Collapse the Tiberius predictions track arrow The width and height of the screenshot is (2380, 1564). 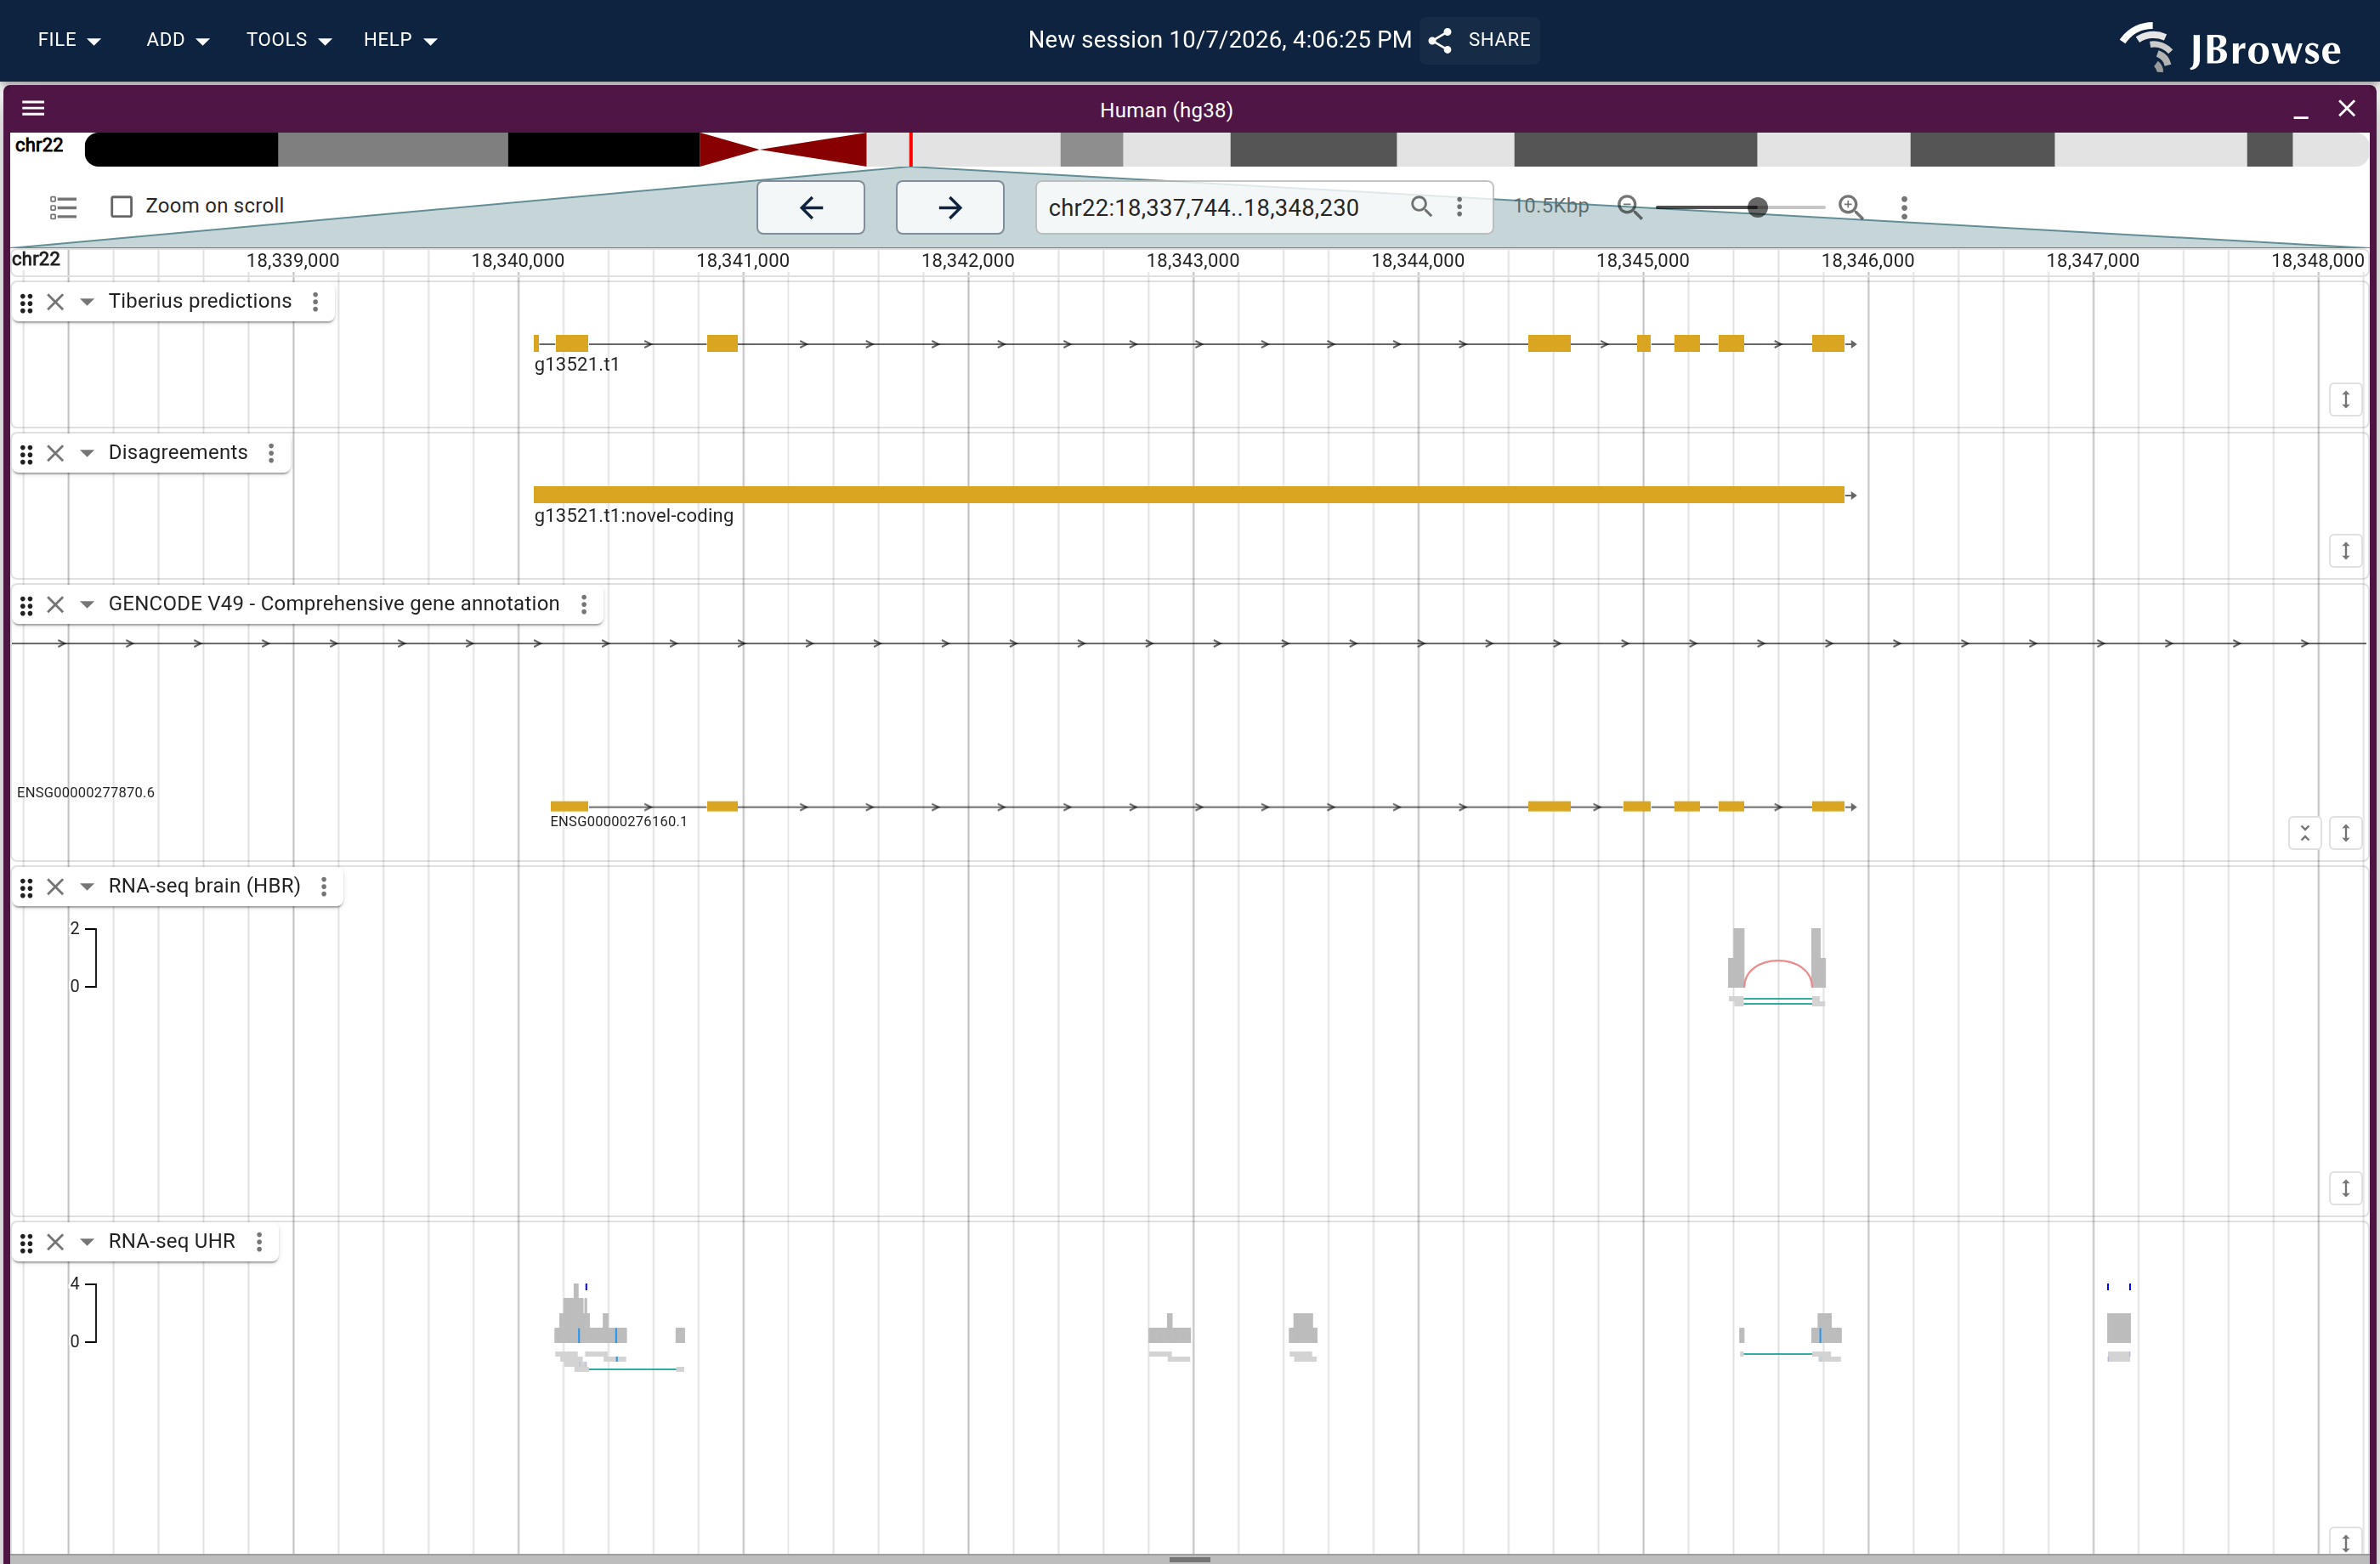(x=87, y=302)
